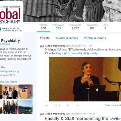Open the Following 523 count

pos(58,27)
